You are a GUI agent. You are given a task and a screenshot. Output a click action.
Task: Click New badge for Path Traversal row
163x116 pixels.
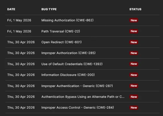[x=134, y=31]
